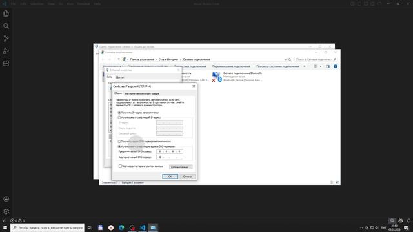This screenshot has width=413, height=232.
Task: Open the VS Code Explorer view
Action: (6, 14)
